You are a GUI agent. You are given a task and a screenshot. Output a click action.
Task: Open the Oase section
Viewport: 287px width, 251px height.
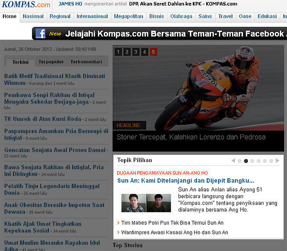coord(245,16)
